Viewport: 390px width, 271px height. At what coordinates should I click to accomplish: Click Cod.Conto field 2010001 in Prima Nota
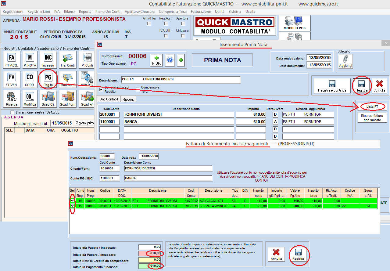coord(109,114)
